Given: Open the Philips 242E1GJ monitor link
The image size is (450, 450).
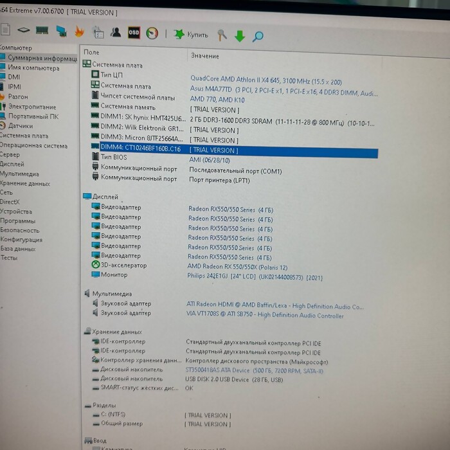Looking at the screenshot, I should tap(255, 276).
